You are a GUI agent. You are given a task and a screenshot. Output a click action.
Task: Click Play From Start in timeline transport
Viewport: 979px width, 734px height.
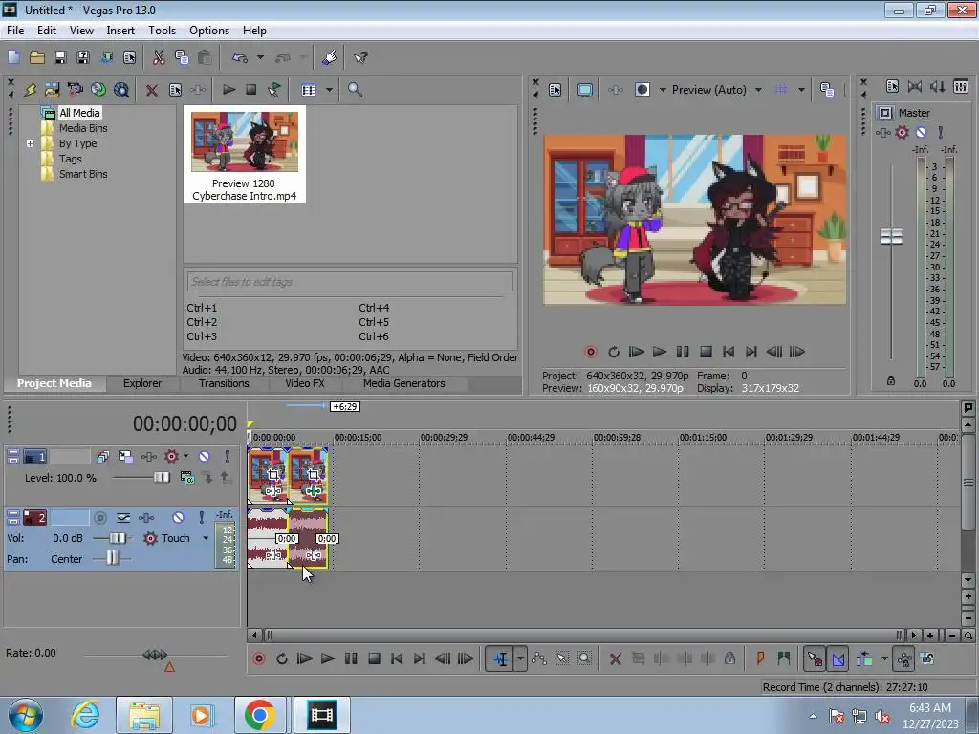click(x=305, y=658)
